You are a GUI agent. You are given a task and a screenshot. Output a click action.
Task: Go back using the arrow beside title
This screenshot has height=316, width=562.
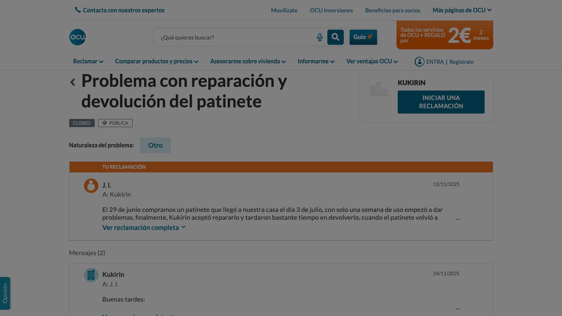click(73, 82)
